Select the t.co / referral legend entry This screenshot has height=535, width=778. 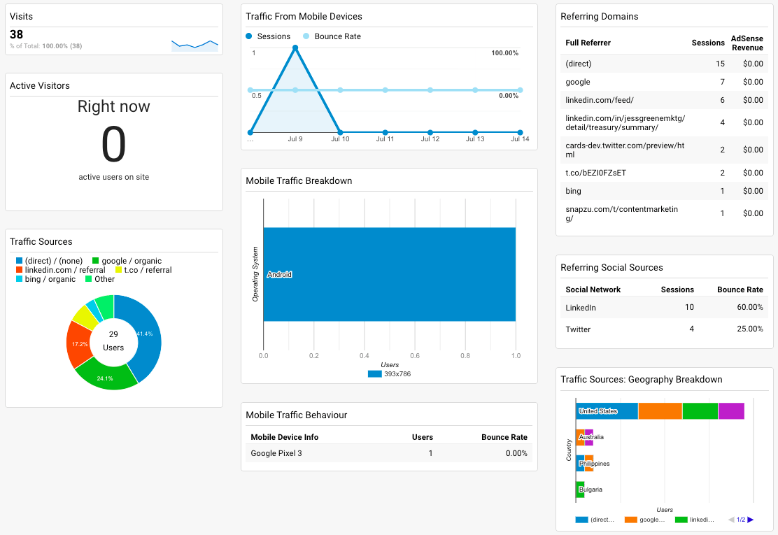coord(143,270)
